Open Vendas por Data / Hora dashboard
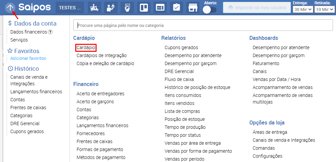 [x=277, y=79]
